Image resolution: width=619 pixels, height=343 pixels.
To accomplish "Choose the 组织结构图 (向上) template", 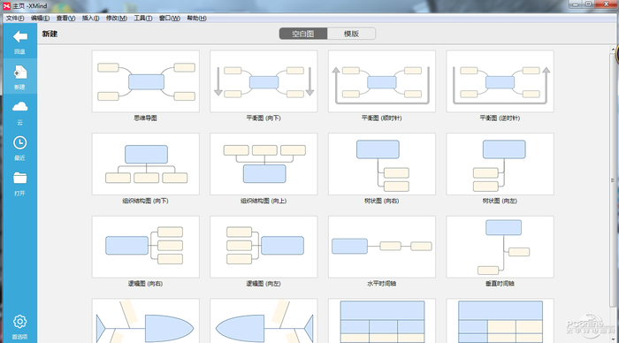I will 264,164.
